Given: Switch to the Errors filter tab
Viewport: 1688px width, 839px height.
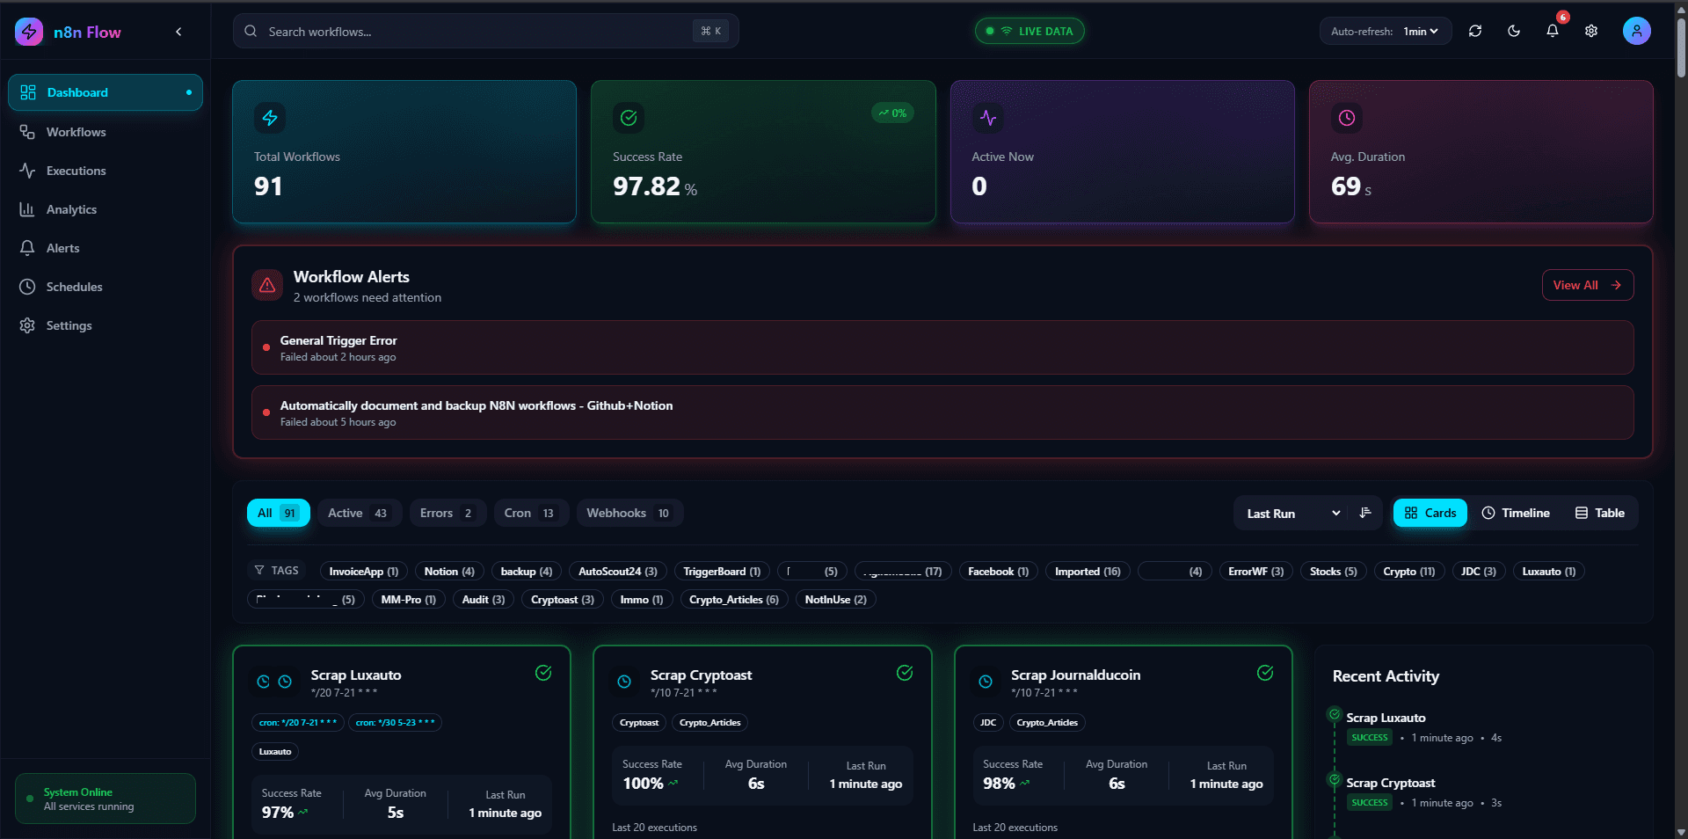Looking at the screenshot, I should tap(447, 513).
